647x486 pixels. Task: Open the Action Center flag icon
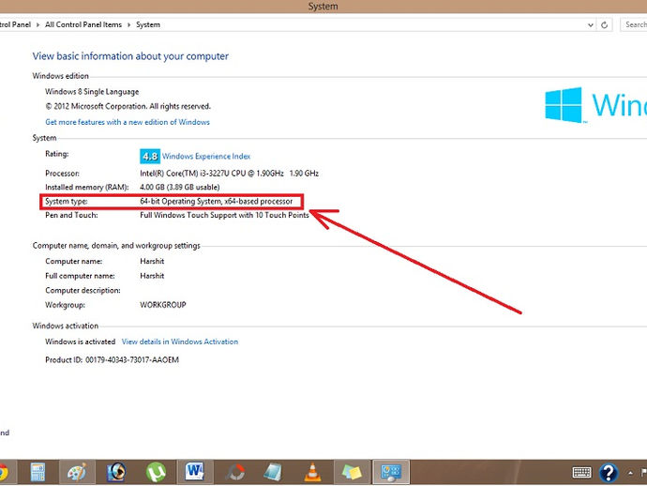coord(643,472)
